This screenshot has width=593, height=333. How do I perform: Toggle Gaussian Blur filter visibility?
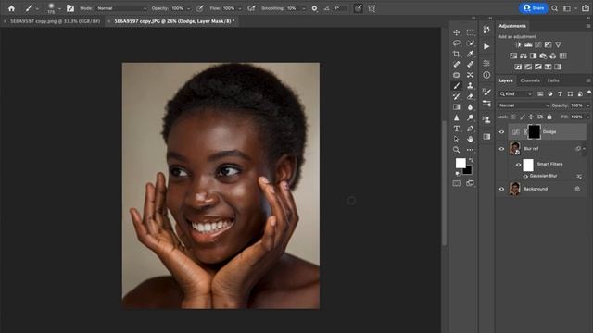click(525, 177)
